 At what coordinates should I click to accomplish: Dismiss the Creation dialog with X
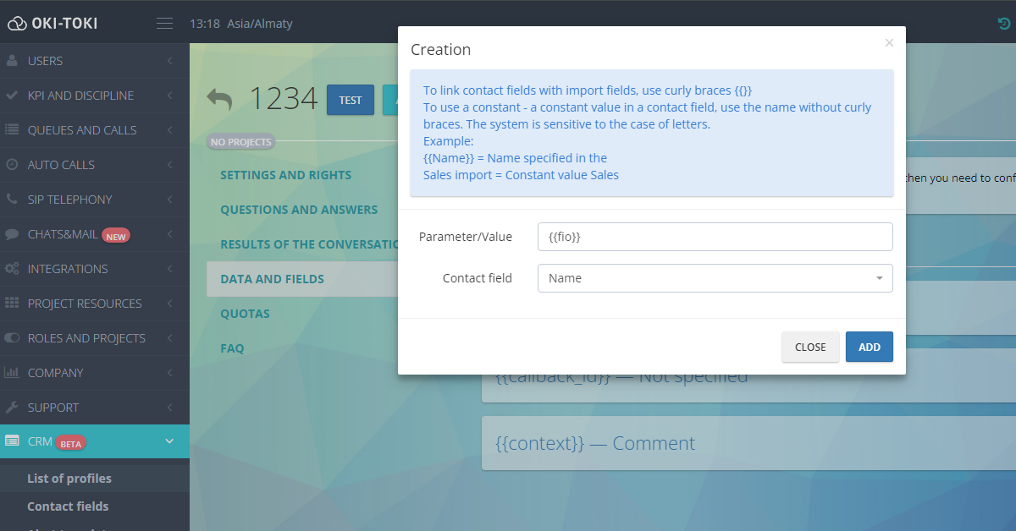click(889, 43)
